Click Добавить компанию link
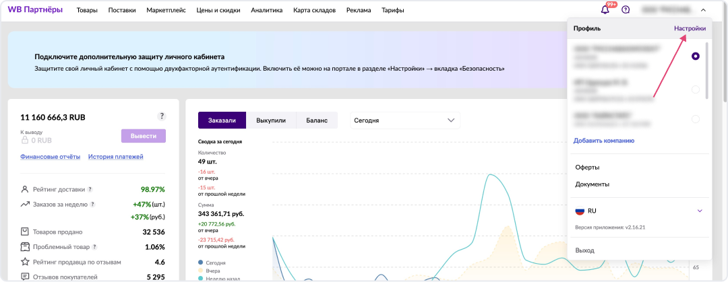The height and width of the screenshot is (282, 728). tap(604, 141)
